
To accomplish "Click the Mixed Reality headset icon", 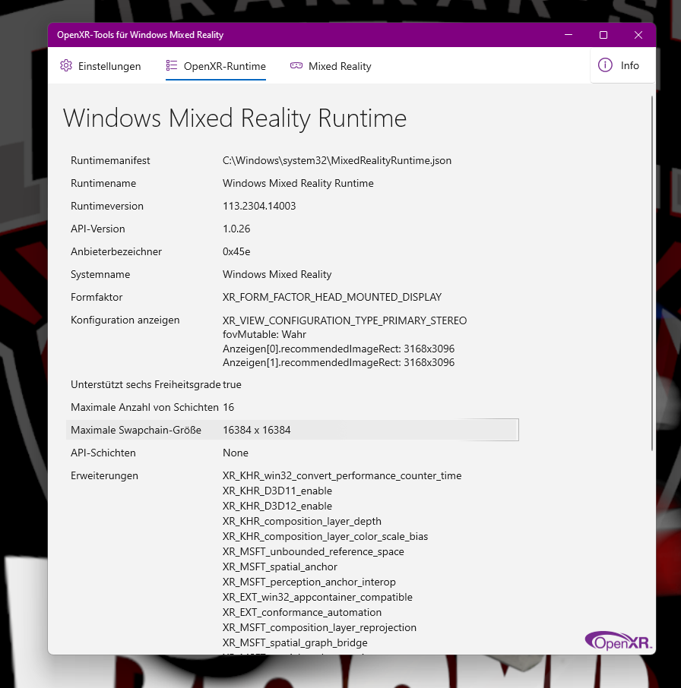I will click(x=296, y=66).
